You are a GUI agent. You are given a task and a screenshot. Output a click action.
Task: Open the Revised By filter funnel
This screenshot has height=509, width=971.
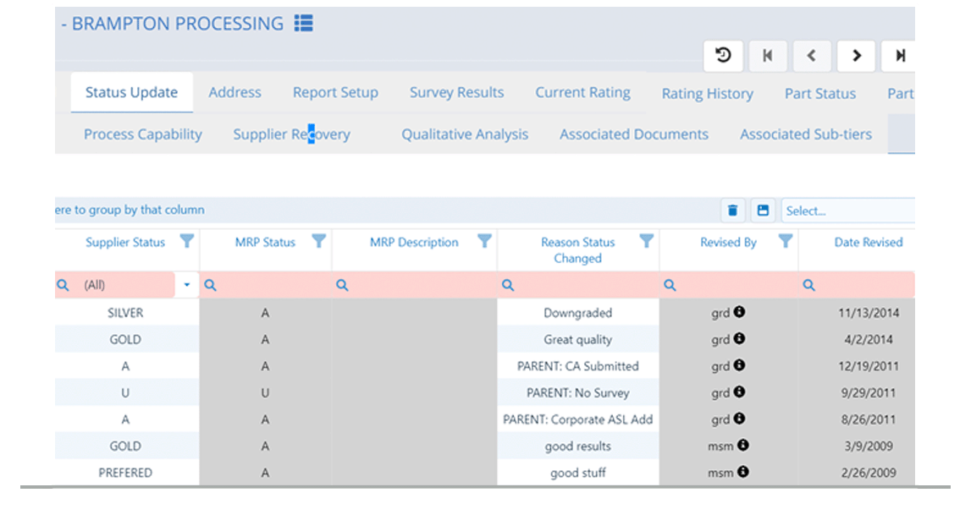(x=785, y=241)
